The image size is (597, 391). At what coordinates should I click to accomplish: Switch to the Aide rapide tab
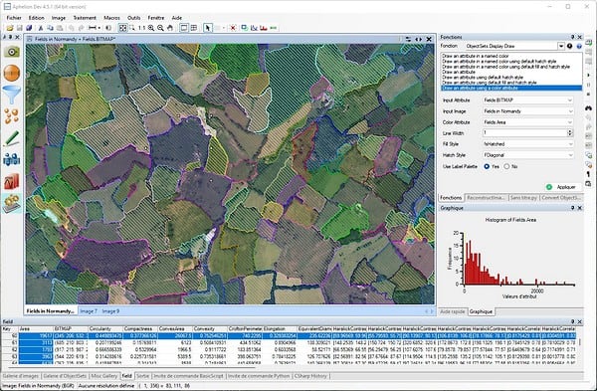(453, 311)
